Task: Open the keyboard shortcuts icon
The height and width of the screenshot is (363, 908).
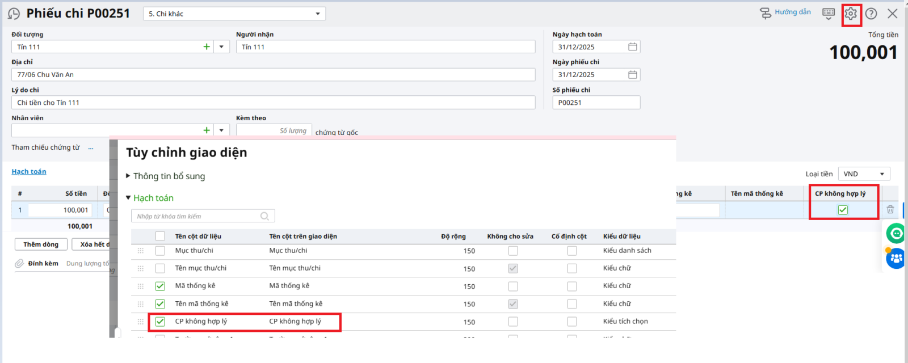Action: coord(829,13)
